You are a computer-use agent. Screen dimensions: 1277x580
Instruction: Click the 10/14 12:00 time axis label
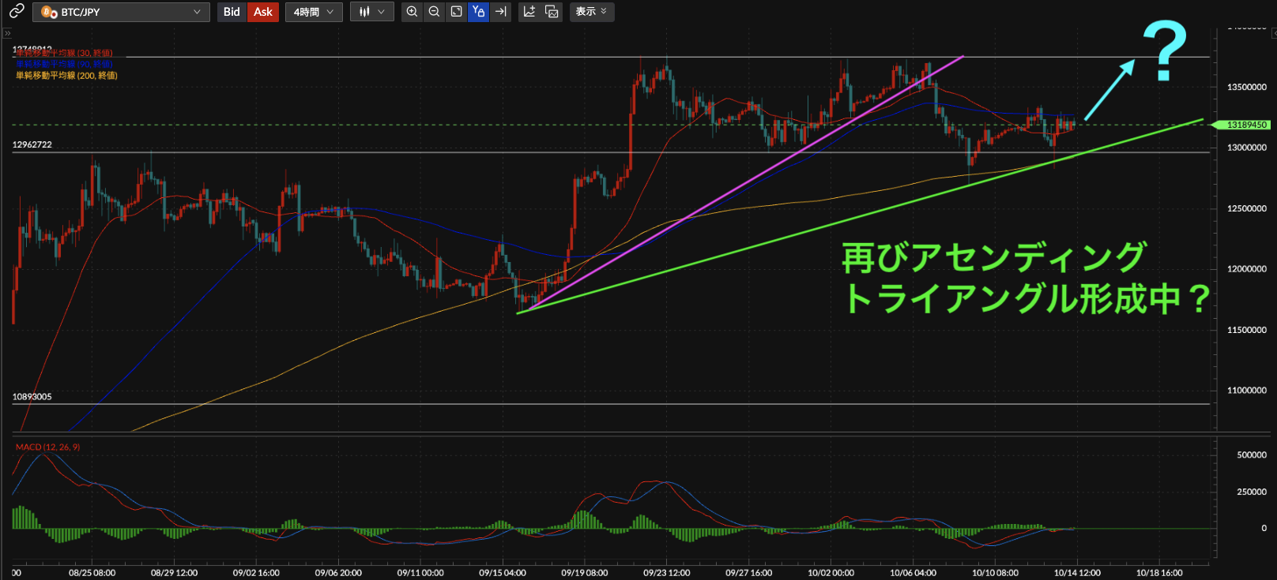(x=1077, y=573)
